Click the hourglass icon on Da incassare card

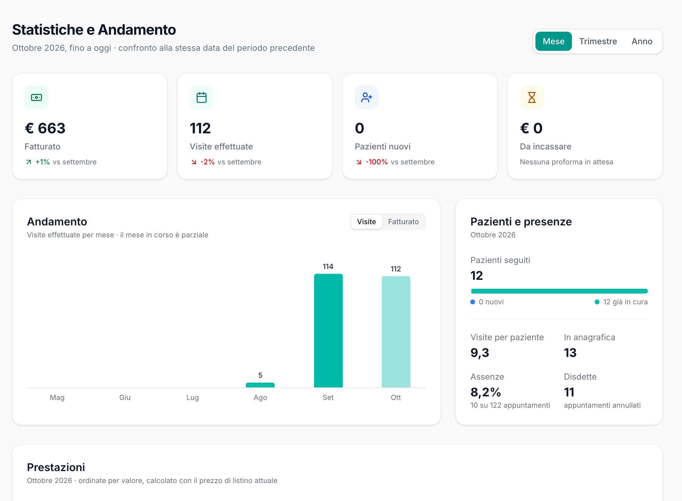click(532, 97)
